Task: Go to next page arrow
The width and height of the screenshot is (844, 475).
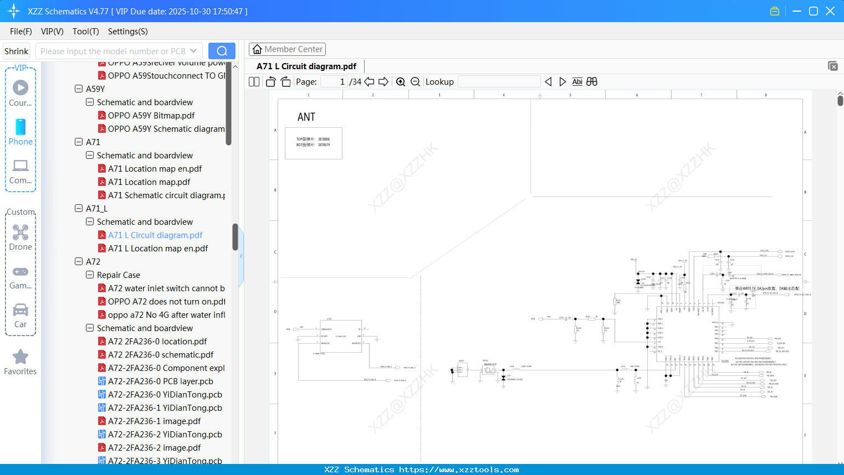Action: pos(383,82)
